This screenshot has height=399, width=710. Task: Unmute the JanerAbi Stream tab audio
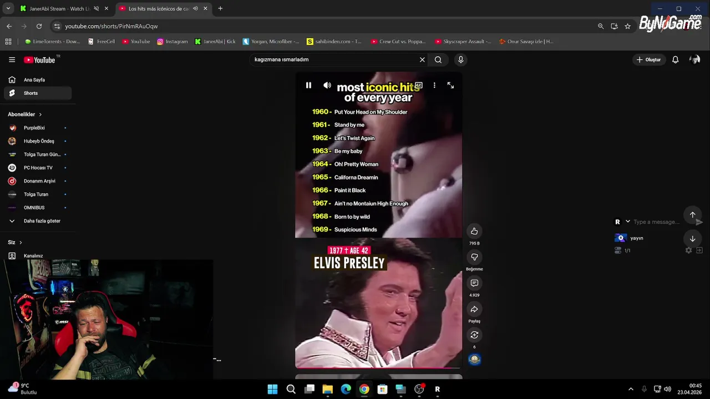(96, 9)
